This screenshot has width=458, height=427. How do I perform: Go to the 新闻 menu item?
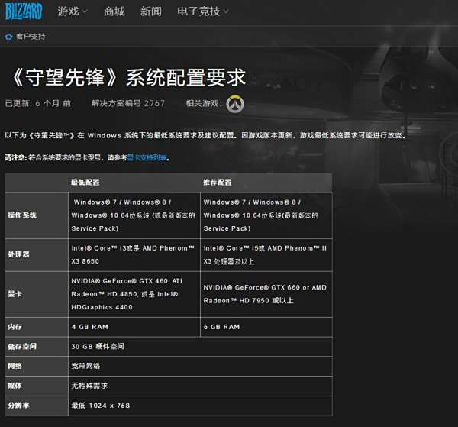click(151, 11)
